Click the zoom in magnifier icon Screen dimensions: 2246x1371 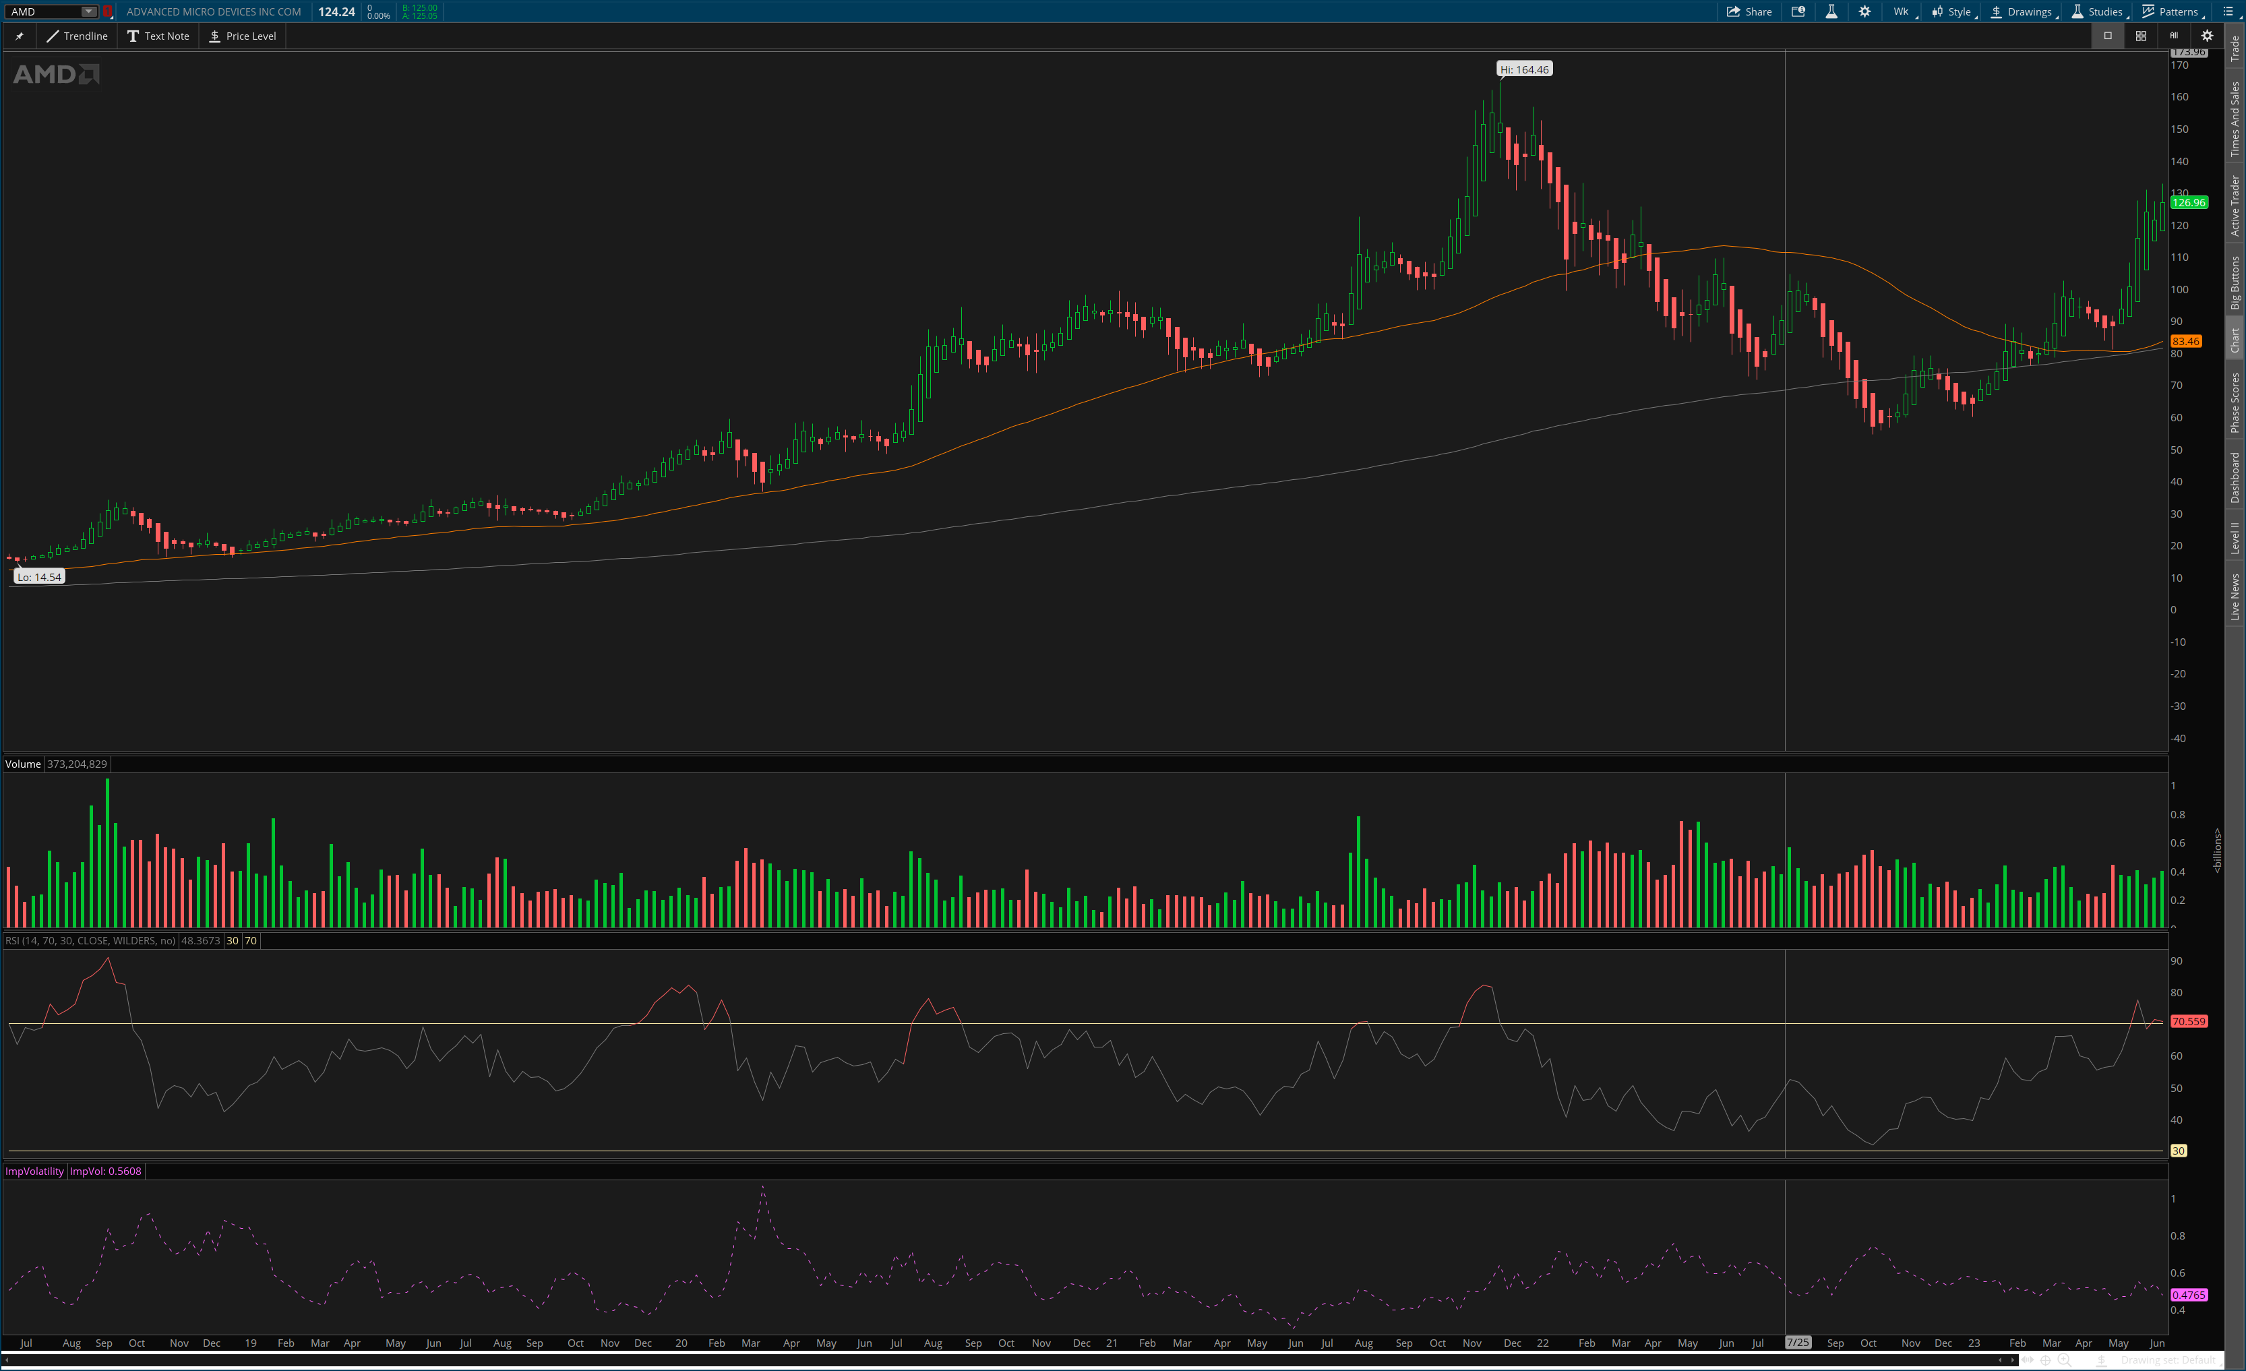pos(2064,1361)
